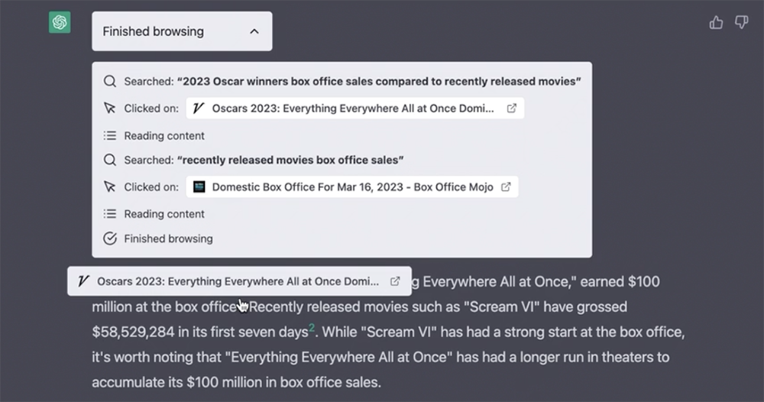
Task: Click the searched query text about Oscar winners
Action: click(379, 81)
